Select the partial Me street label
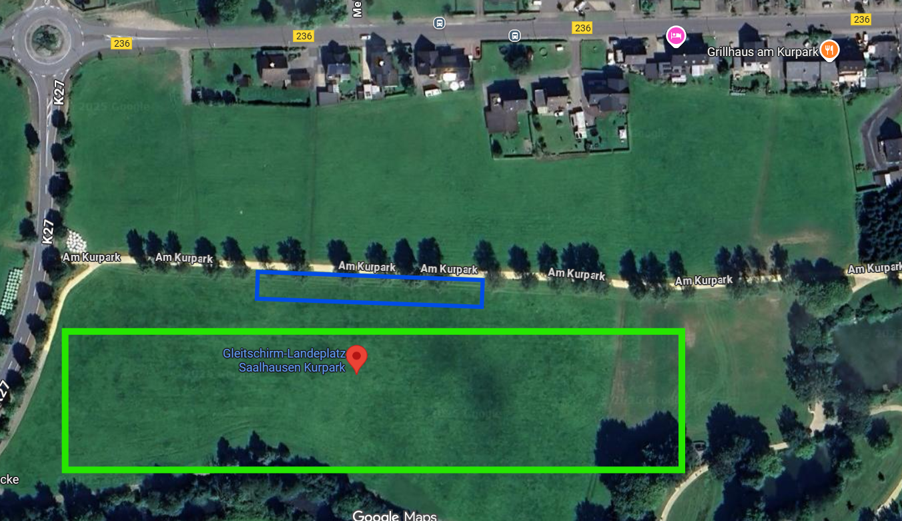The height and width of the screenshot is (521, 902). 358,9
